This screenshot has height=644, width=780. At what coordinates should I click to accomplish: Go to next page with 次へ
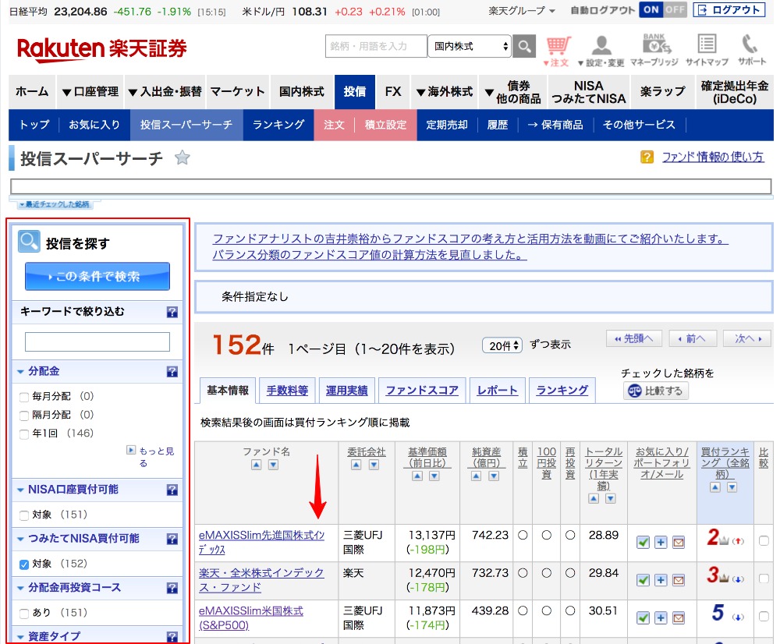[x=748, y=339]
